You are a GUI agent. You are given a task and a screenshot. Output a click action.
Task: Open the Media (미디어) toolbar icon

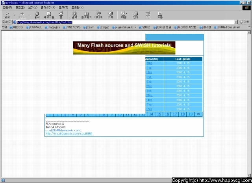98,15
